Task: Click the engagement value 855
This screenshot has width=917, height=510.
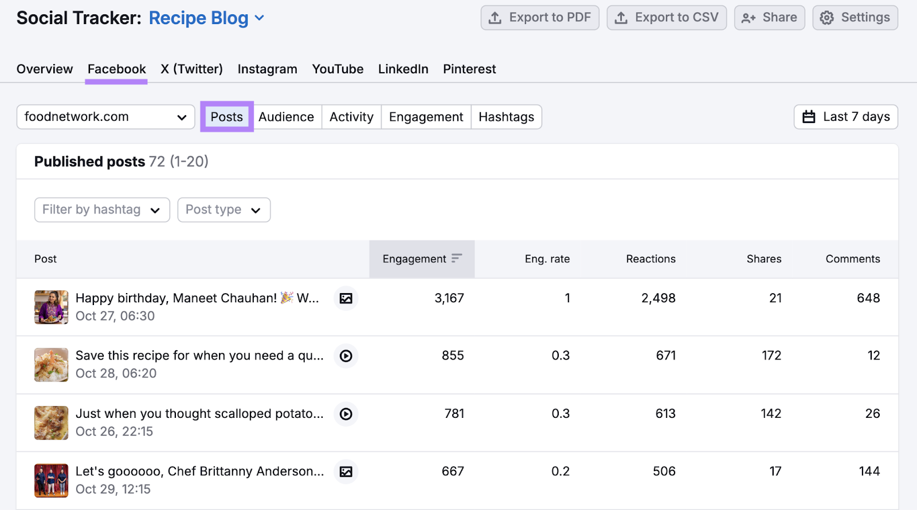Action: click(x=453, y=355)
